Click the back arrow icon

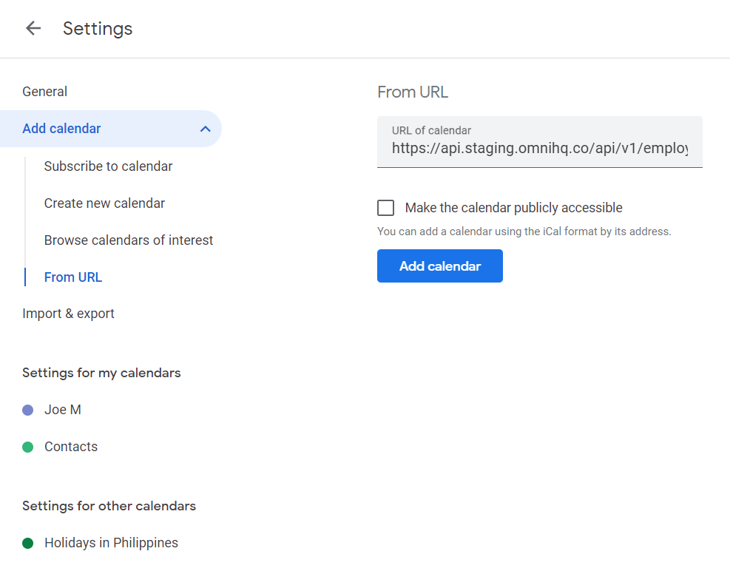[x=33, y=29]
